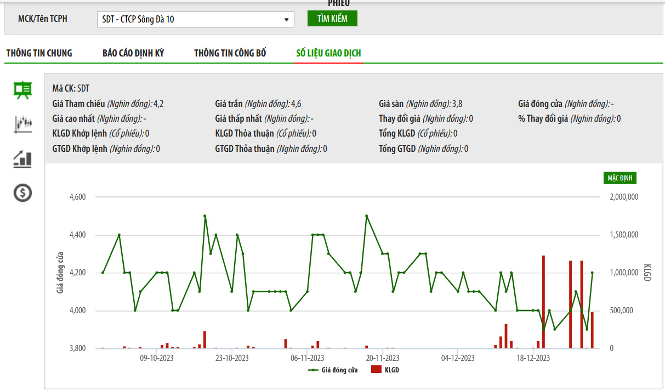Toggle the 'Giá đóng cửa' legend series
Image resolution: width=665 pixels, height=390 pixels.
click(x=333, y=370)
